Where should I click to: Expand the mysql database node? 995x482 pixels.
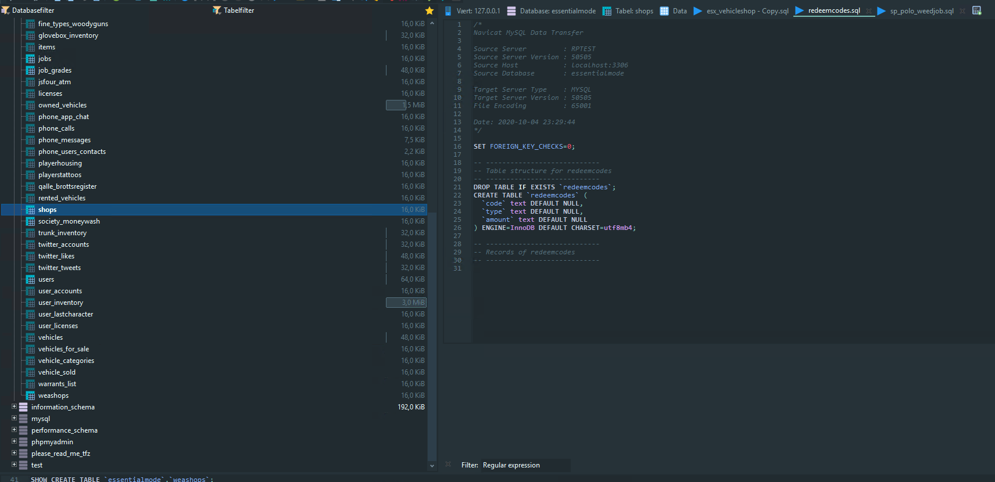coord(14,418)
